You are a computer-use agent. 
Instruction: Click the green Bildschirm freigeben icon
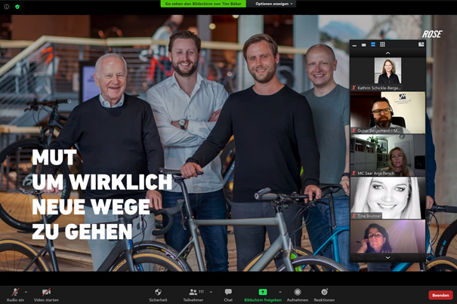263,292
